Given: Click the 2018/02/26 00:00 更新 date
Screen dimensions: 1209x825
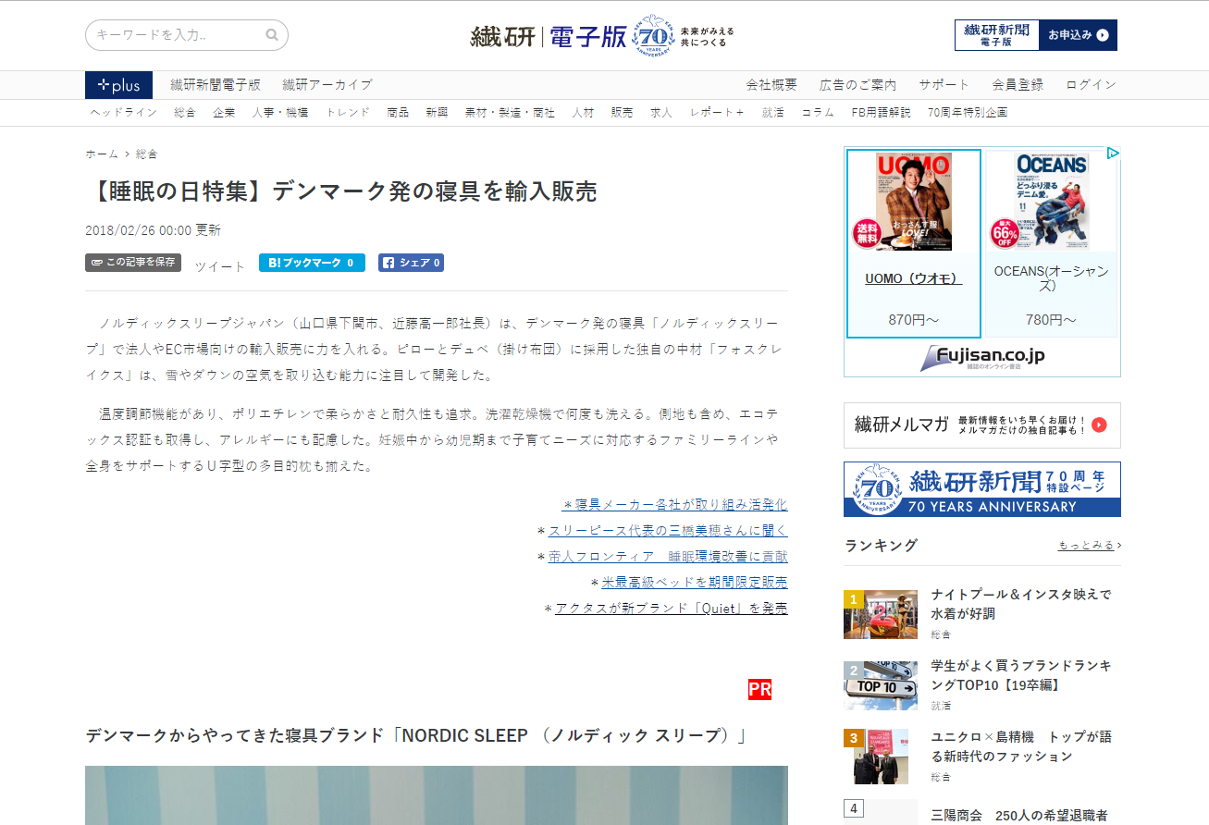Looking at the screenshot, I should (153, 230).
